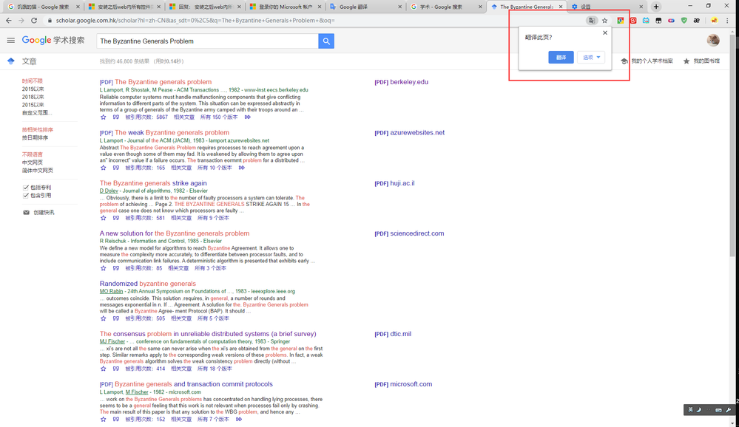Open author link D Dolev
Image resolution: width=739 pixels, height=427 pixels.
[x=109, y=191]
